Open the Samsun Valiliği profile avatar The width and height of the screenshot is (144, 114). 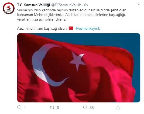(9, 8)
